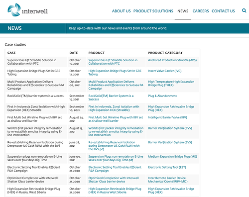Select case text 'Re-establishing Reservoir Isolation during Deepwater'
The width and height of the screenshot is (249, 197).
coord(35,144)
